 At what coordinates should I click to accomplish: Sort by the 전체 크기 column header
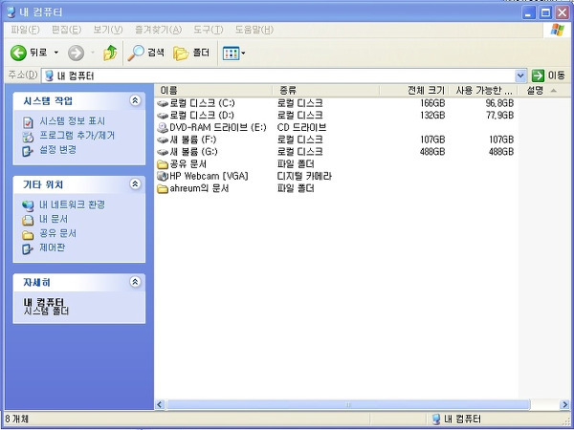click(414, 91)
